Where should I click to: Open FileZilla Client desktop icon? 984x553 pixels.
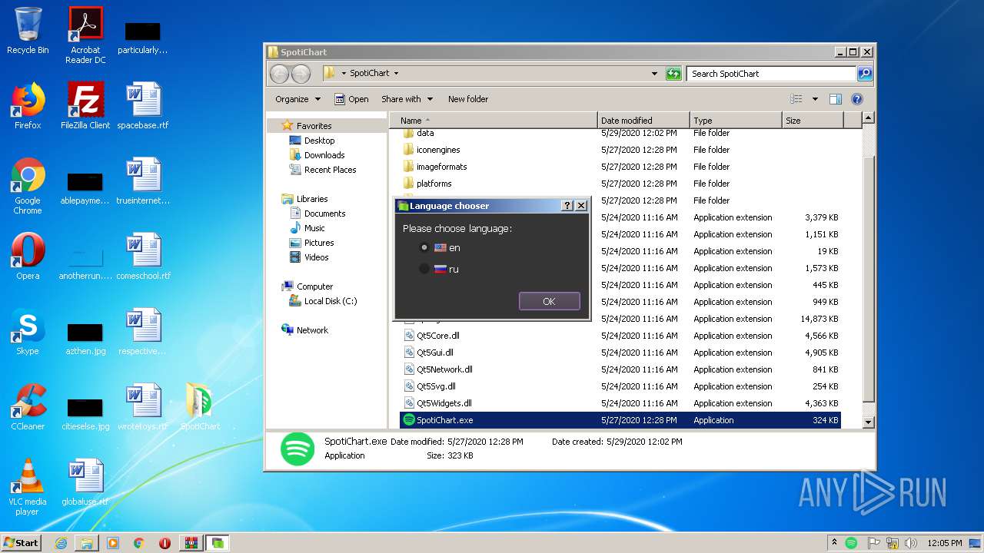[85, 106]
